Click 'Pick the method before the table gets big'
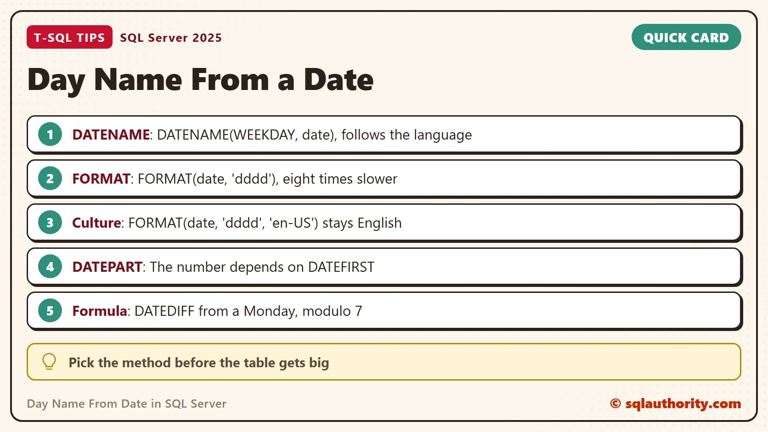This screenshot has height=432, width=768. 199,363
